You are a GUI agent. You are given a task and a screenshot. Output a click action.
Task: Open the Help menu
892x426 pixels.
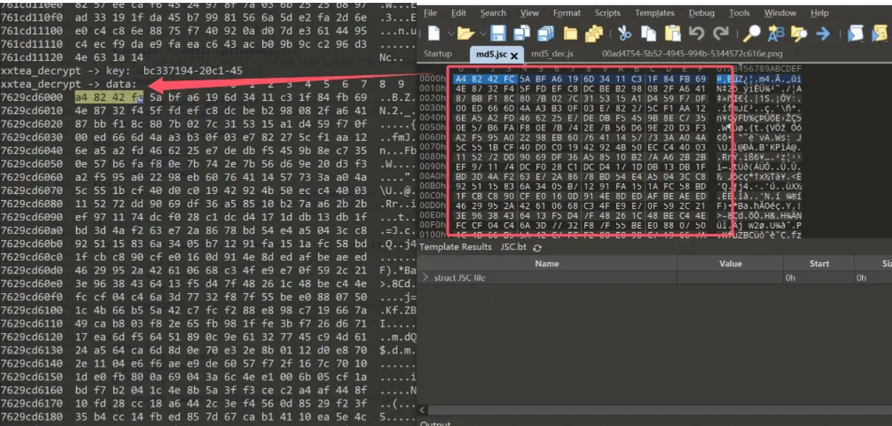coord(820,13)
